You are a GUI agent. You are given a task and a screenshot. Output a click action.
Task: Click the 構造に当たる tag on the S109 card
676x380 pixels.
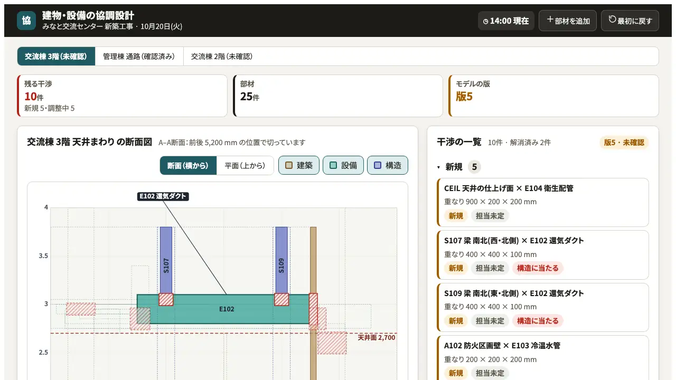[x=538, y=321]
